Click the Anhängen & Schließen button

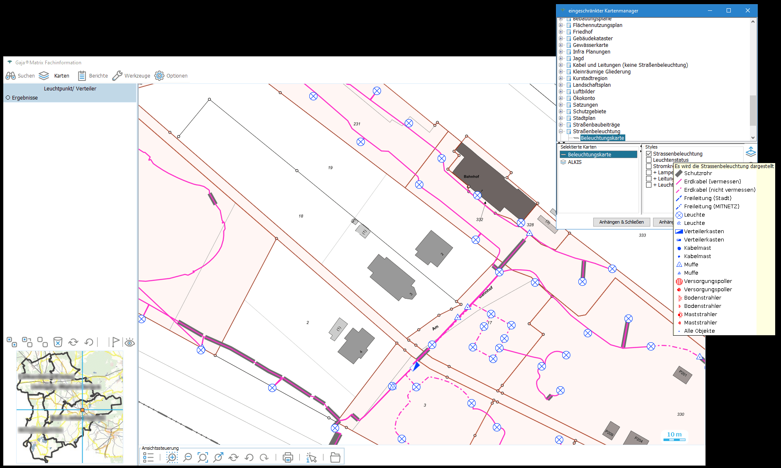coord(621,222)
